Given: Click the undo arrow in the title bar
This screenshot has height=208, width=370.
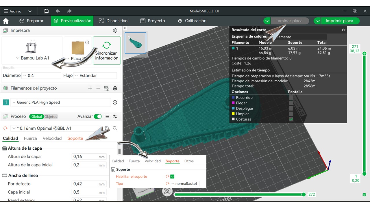Looking at the screenshot, I should click(58, 11).
